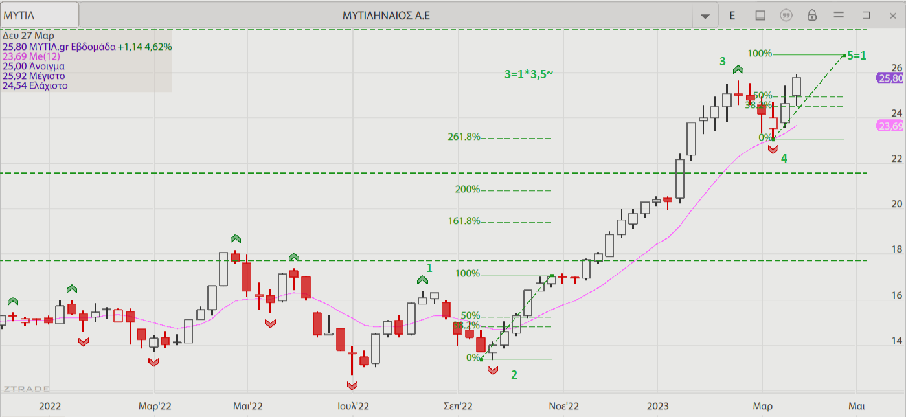Click the "23,69 Με(12)" moving average legend
The height and width of the screenshot is (417, 906).
tap(30, 56)
